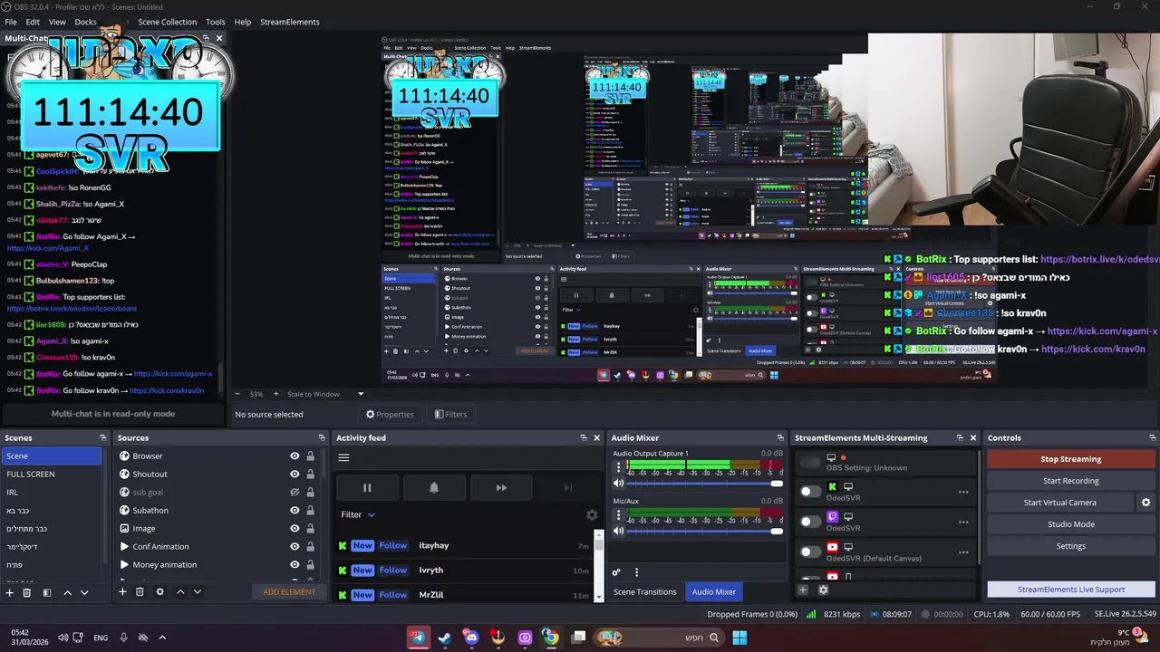1160x652 pixels.
Task: Open advanced audio properties gears icon
Action: (616, 572)
